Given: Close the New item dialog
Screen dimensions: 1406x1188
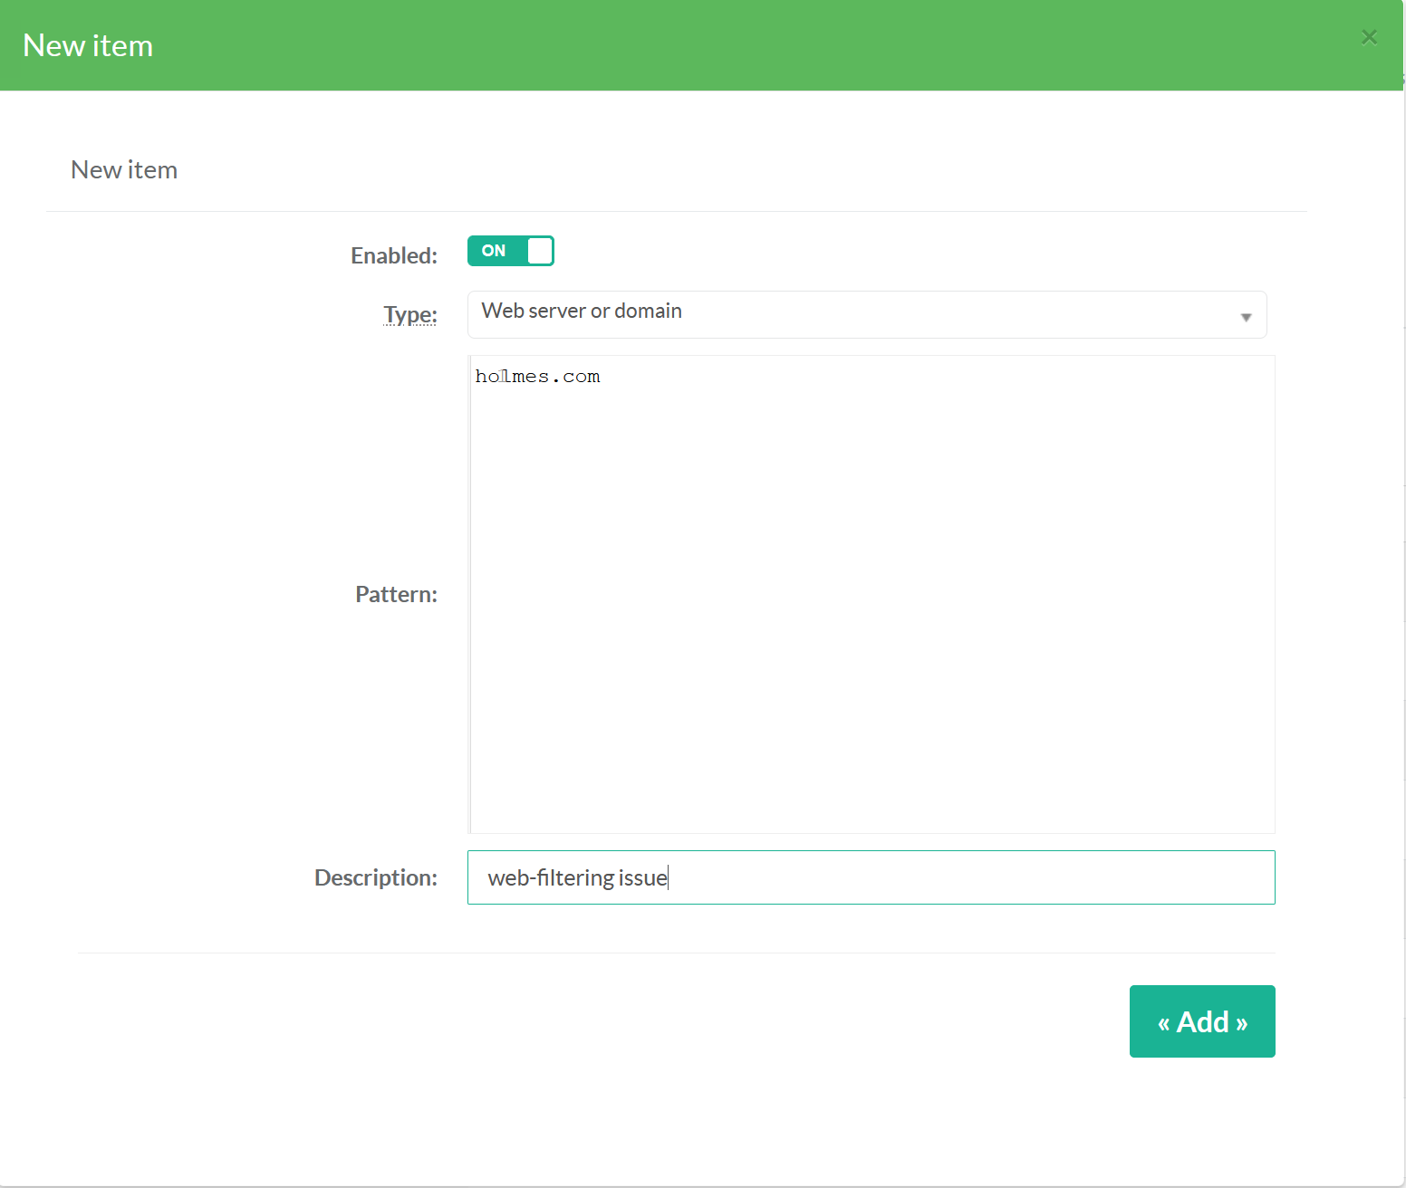Looking at the screenshot, I should click(x=1369, y=37).
